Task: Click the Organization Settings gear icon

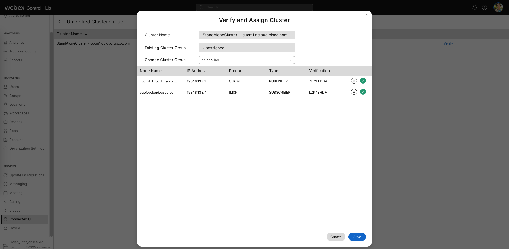Action: (x=5, y=149)
